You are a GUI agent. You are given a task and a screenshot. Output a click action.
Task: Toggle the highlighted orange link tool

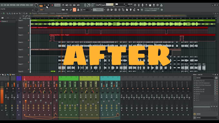point(74,10)
